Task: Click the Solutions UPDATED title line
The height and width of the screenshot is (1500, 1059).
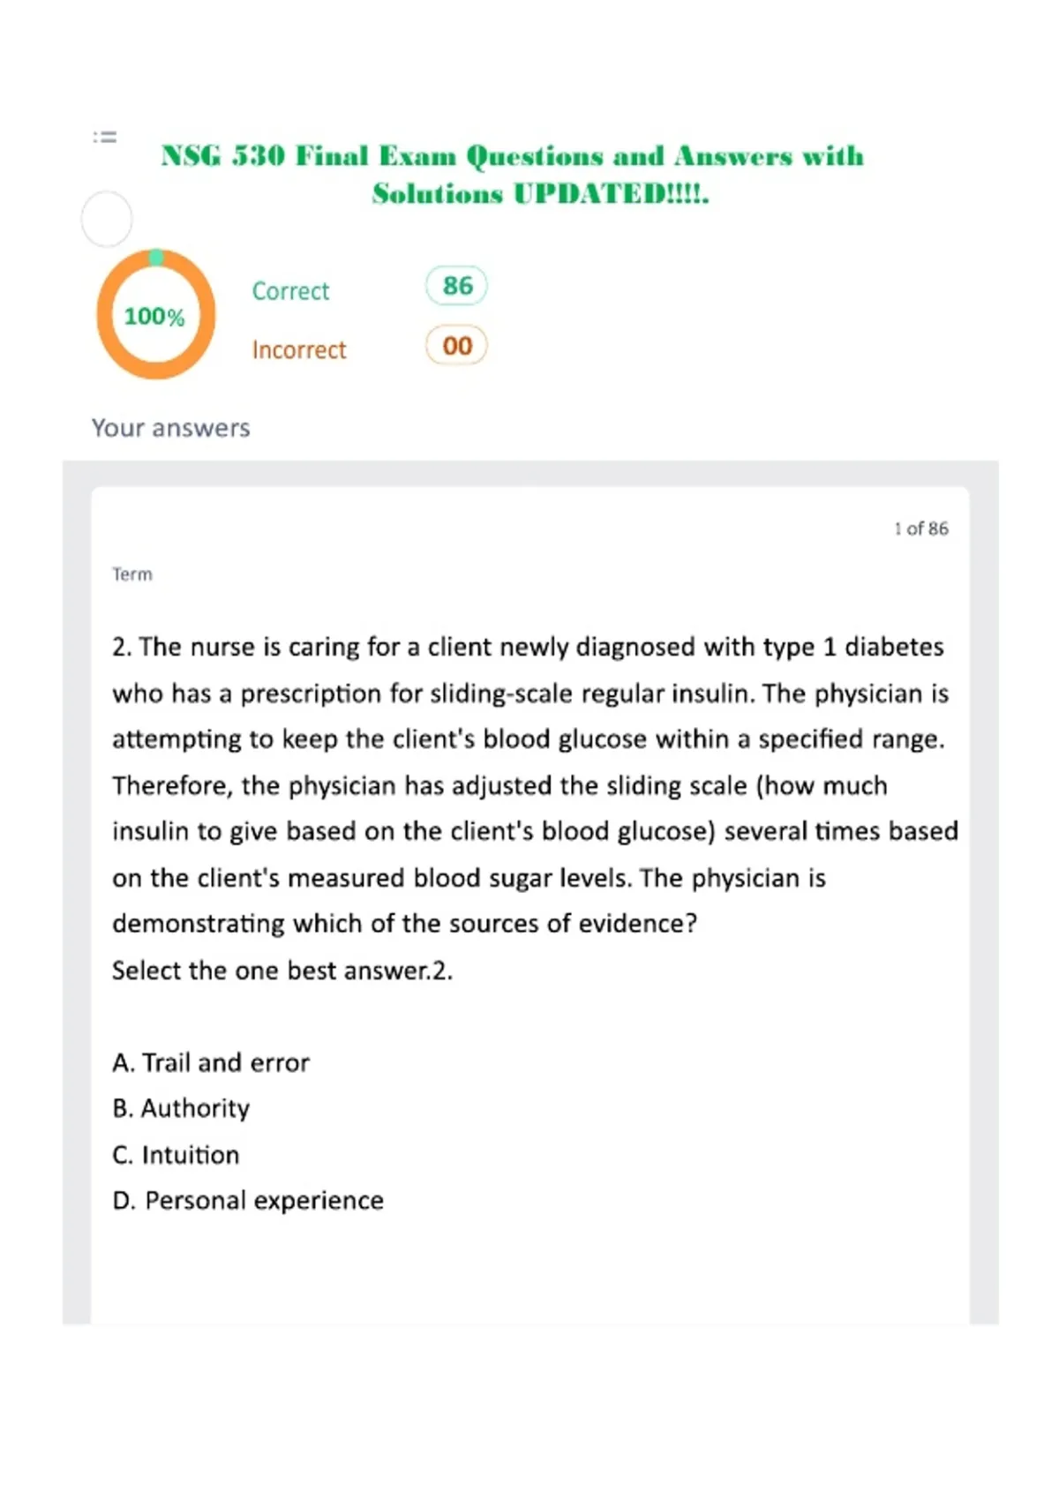Action: pyautogui.click(x=540, y=193)
